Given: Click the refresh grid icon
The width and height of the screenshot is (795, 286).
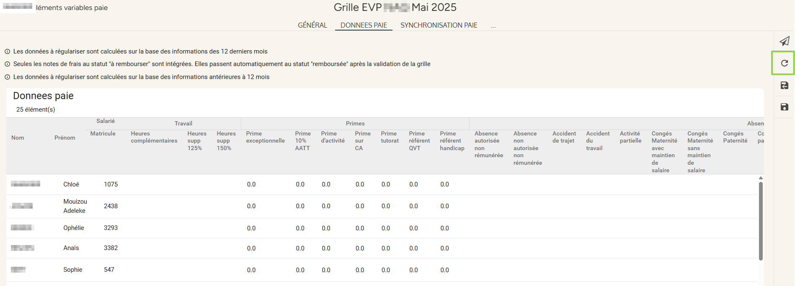Looking at the screenshot, I should click(x=784, y=63).
